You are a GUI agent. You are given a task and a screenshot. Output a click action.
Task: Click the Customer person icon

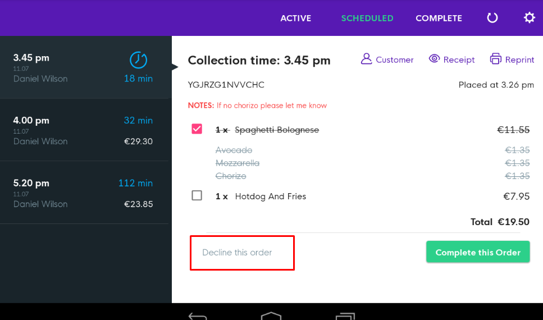(x=367, y=59)
